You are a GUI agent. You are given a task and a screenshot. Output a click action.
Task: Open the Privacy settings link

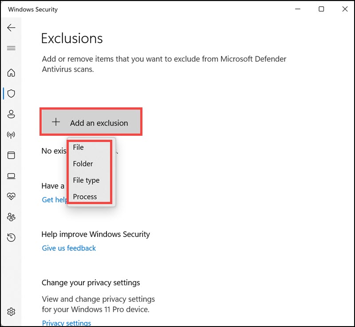[66, 323]
